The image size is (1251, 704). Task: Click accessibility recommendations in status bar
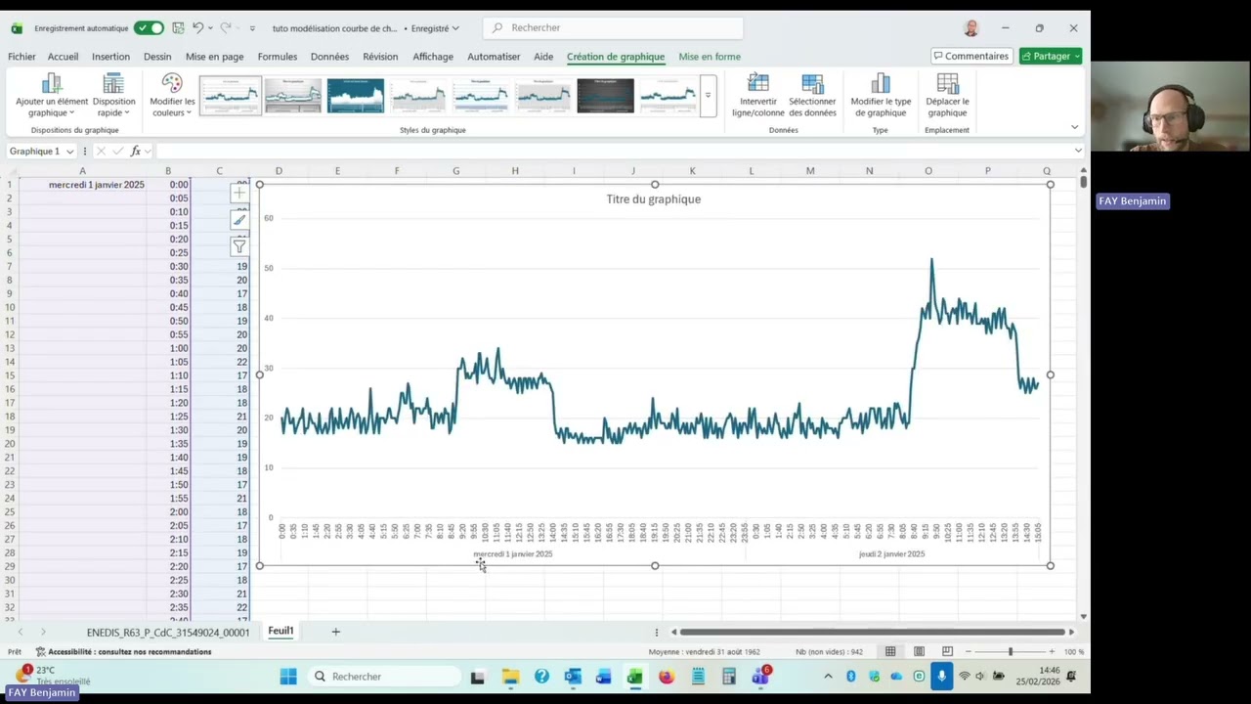[x=124, y=652]
